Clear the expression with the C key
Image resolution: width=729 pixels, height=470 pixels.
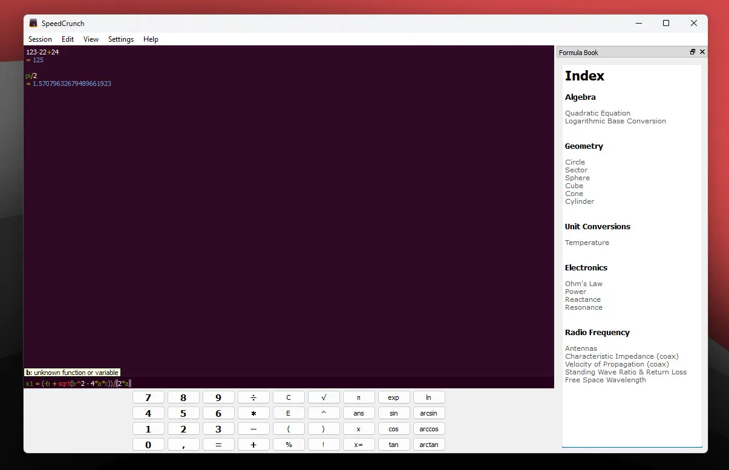point(289,397)
